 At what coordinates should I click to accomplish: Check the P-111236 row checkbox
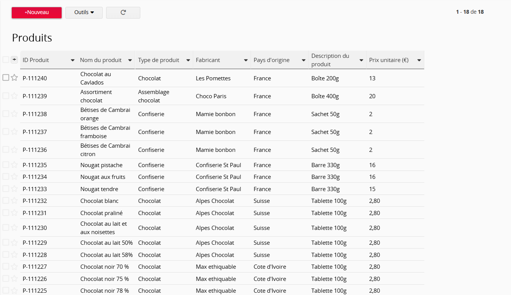(6, 150)
